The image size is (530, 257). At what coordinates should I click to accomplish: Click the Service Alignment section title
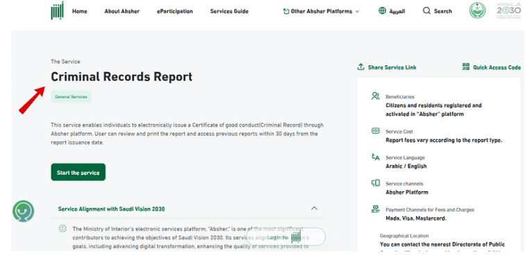point(111,209)
